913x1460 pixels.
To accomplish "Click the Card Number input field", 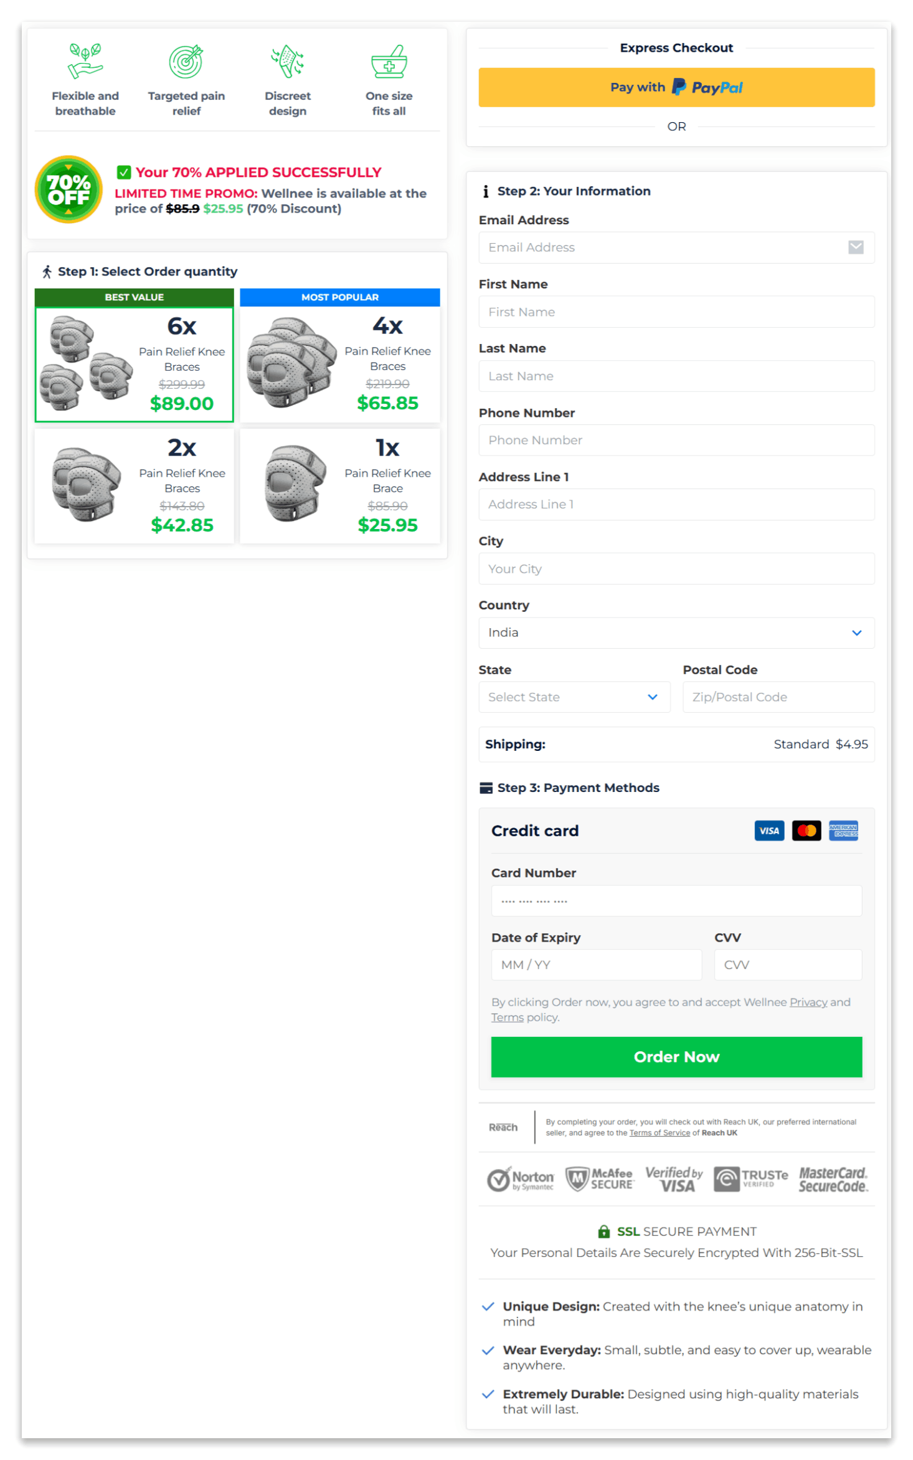I will coord(676,900).
